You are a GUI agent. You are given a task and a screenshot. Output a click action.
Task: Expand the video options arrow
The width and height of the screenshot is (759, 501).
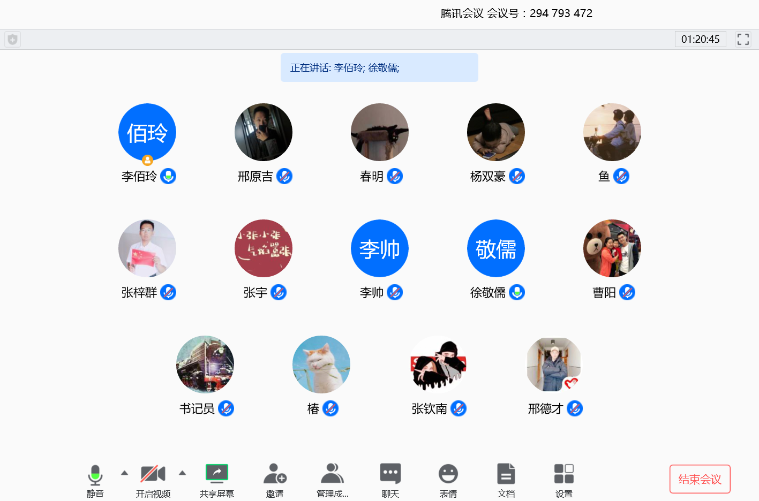182,473
